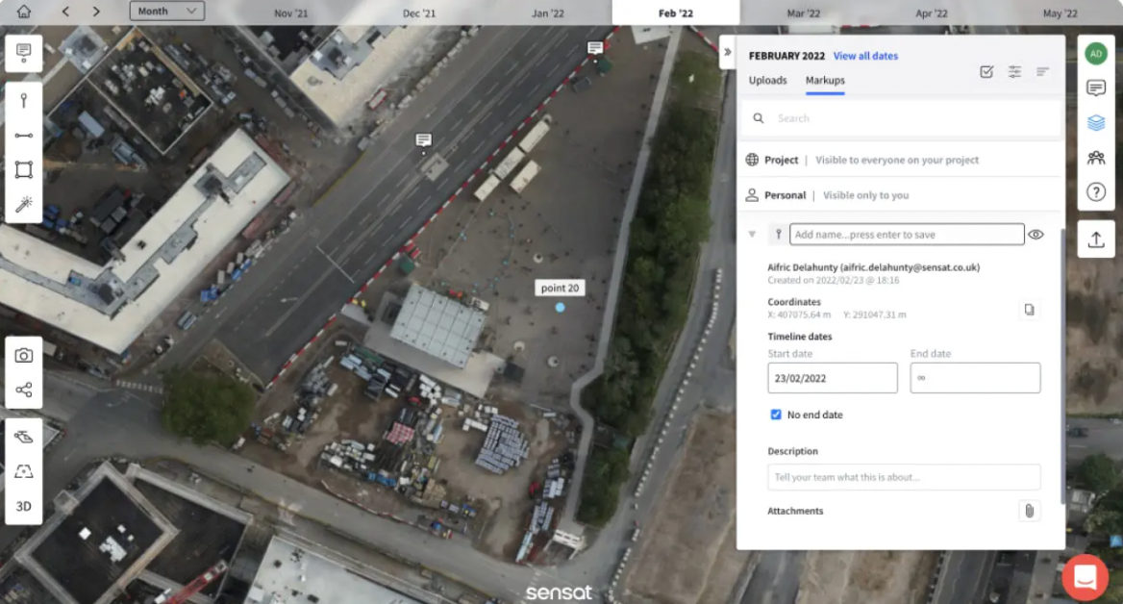The height and width of the screenshot is (604, 1123).
Task: Click the select-all checkbox icon in panel header
Action: click(986, 71)
